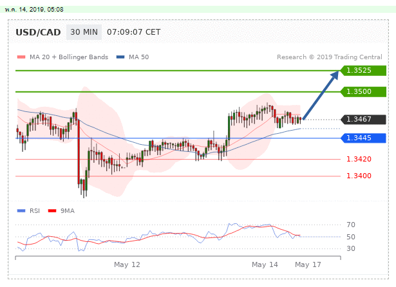Click the 9MA red legend swatch
This screenshot has height=287, width=396.
(x=52, y=211)
